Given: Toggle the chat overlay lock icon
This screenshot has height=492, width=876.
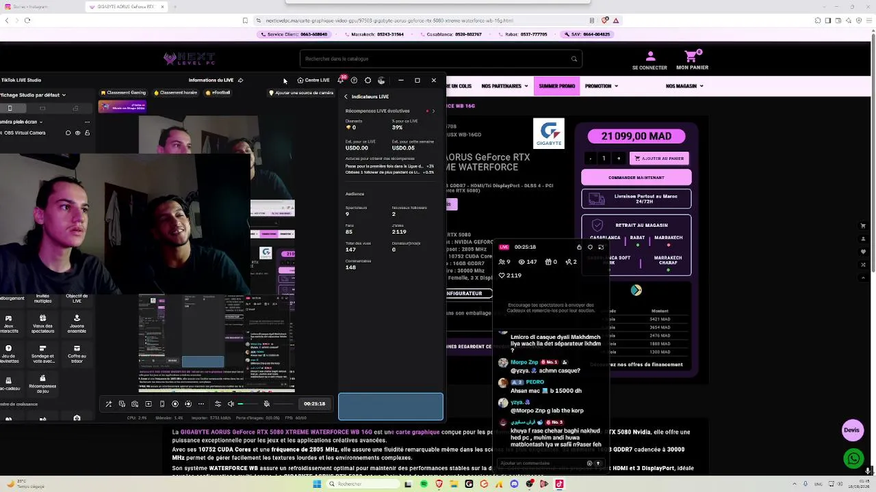Looking at the screenshot, I should [579, 247].
